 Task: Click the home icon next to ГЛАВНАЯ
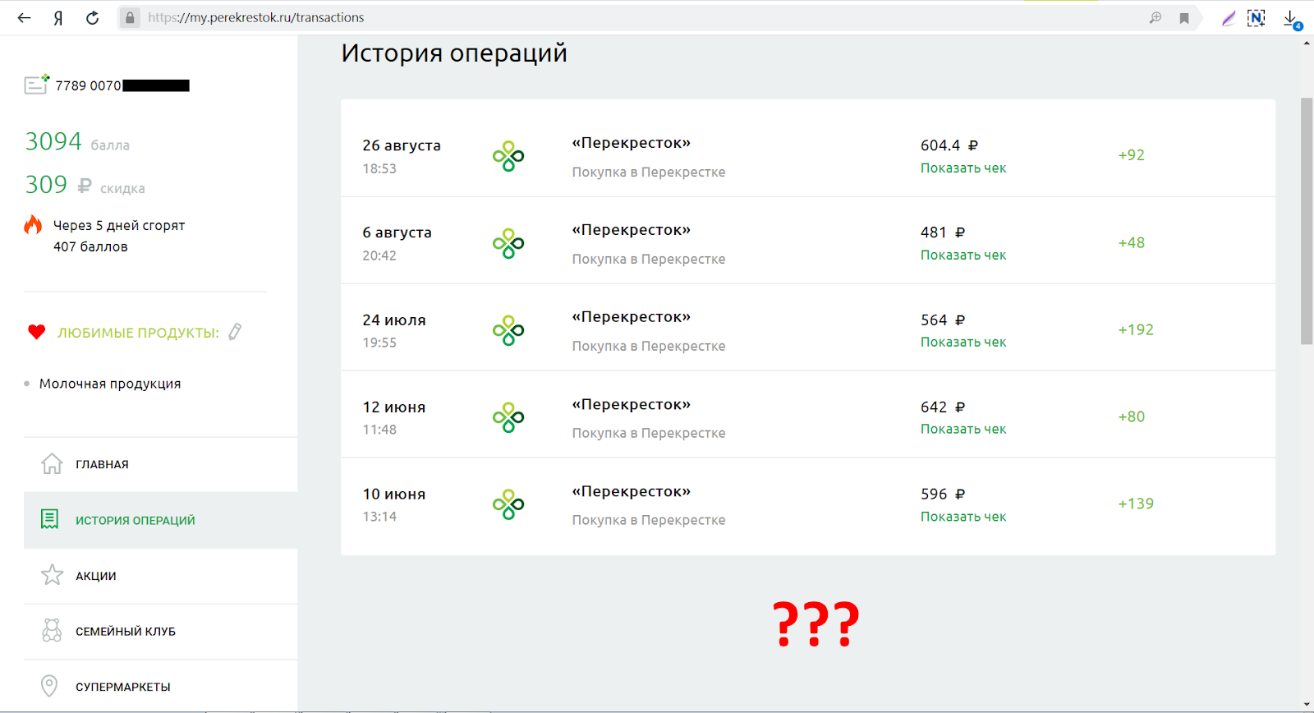(52, 463)
